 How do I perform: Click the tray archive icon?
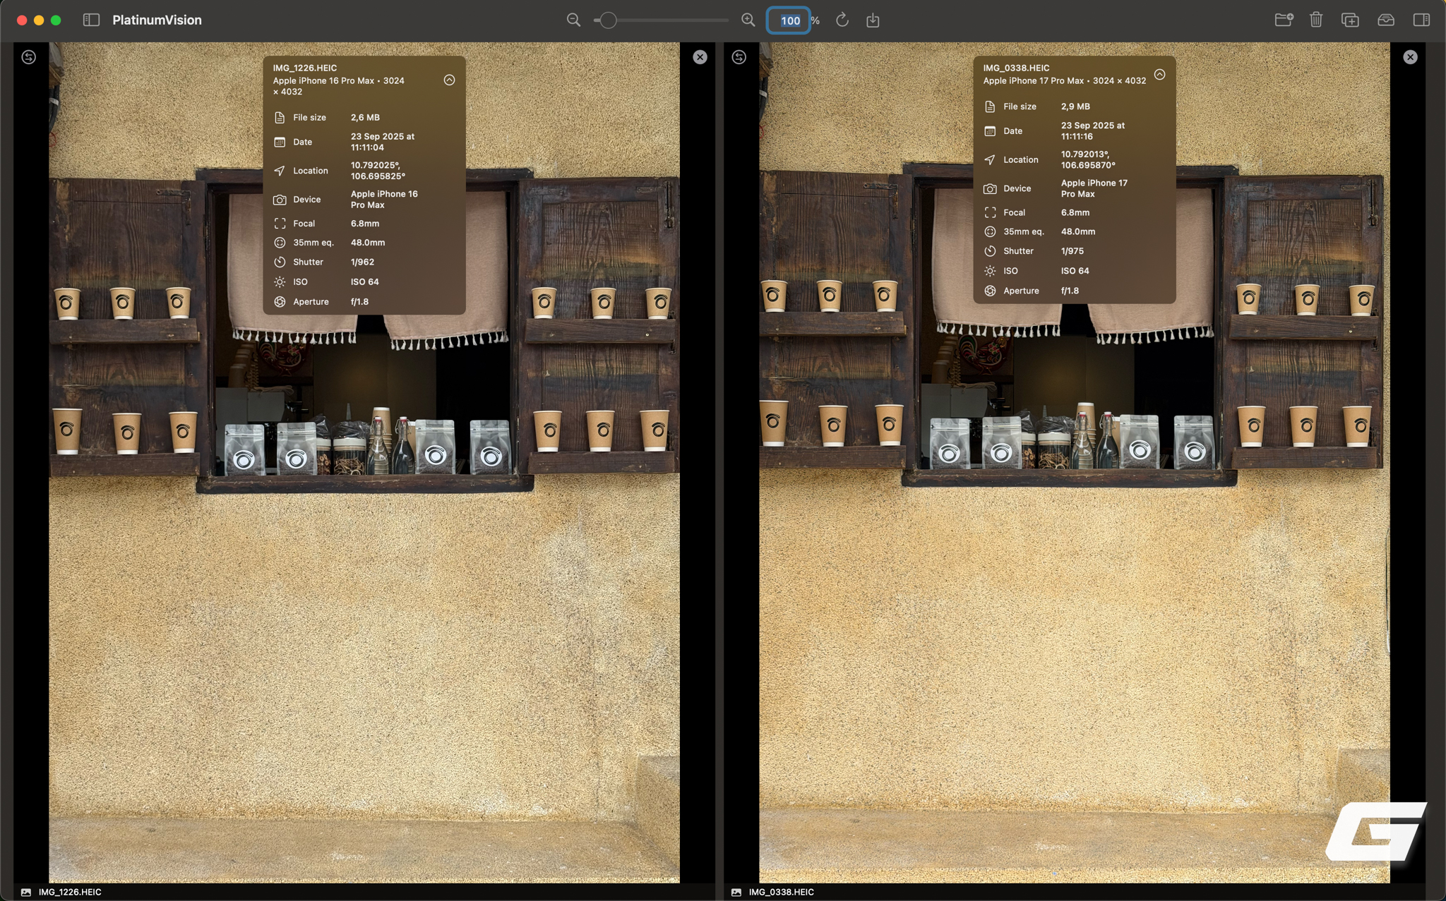tap(1385, 20)
